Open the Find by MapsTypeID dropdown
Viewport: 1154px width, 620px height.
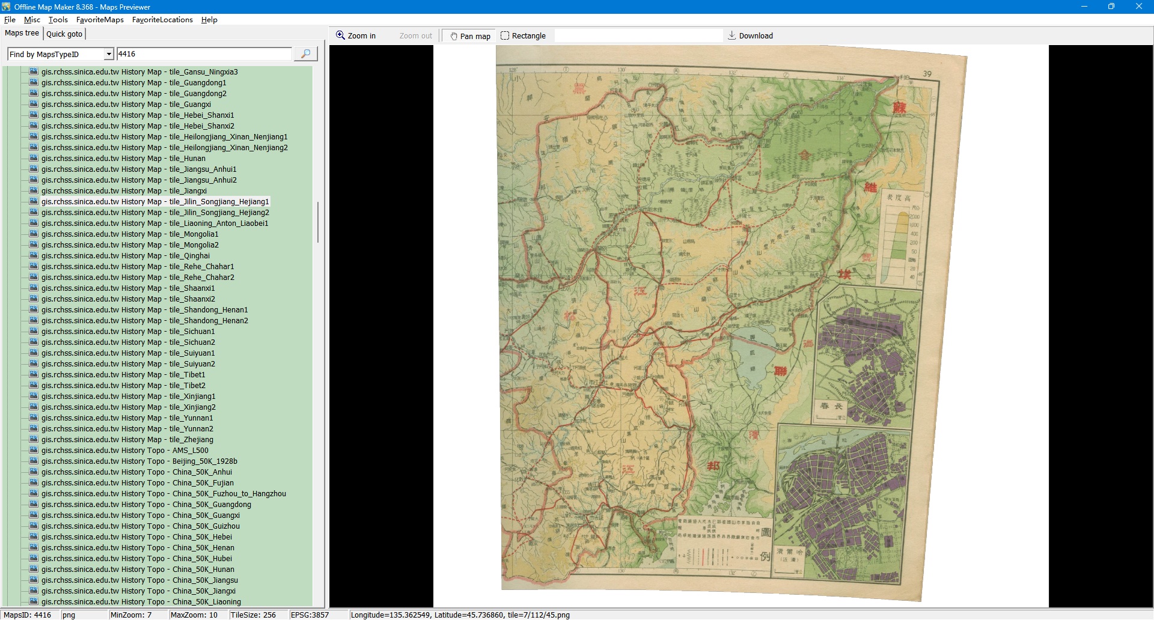click(109, 55)
